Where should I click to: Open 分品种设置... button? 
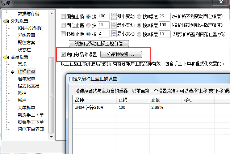(121, 55)
